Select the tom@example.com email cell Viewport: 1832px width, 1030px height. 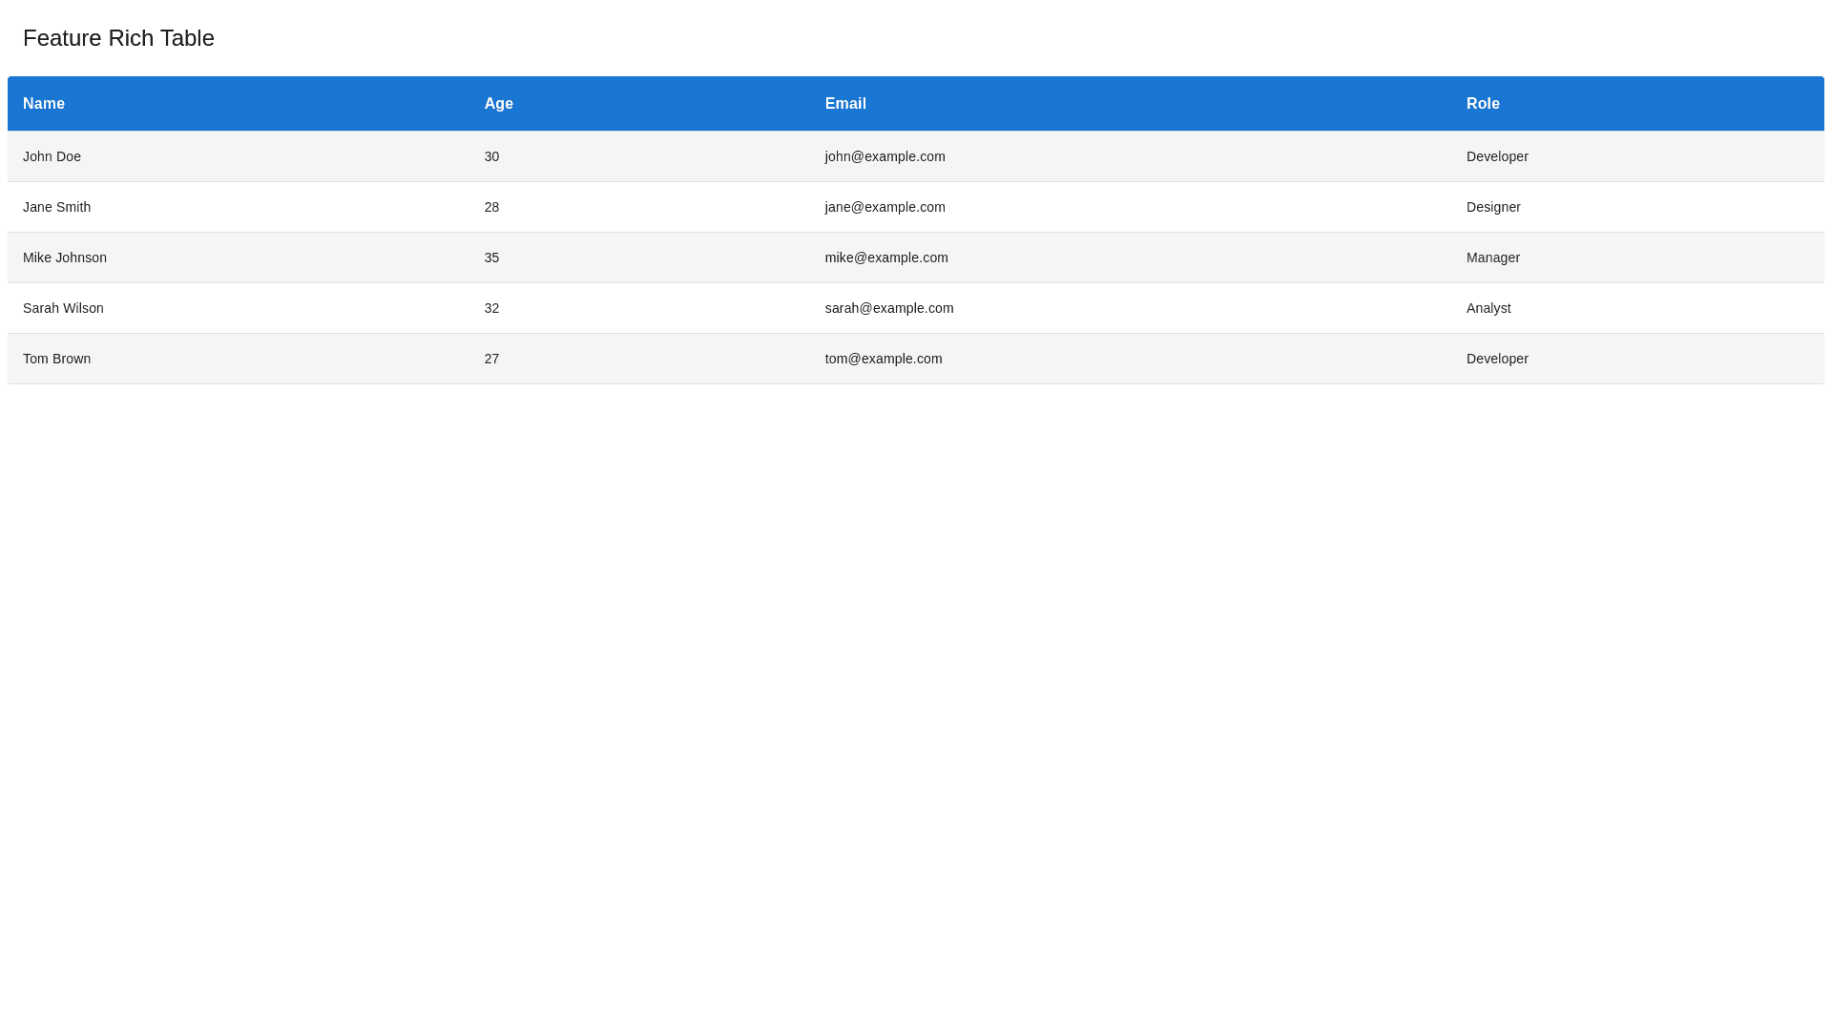(x=883, y=359)
